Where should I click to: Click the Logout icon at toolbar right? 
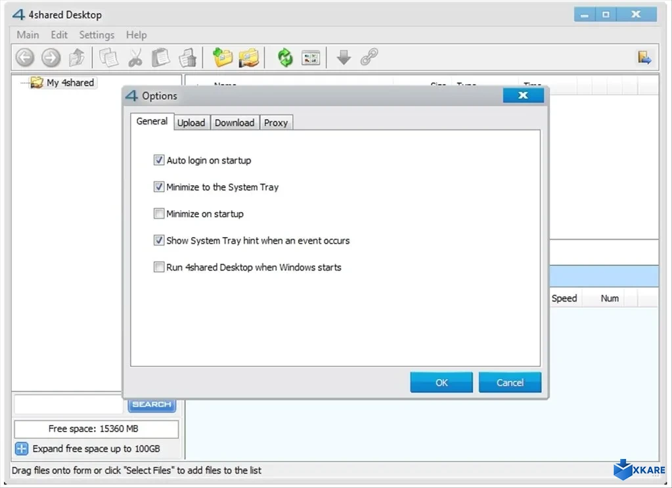click(644, 57)
